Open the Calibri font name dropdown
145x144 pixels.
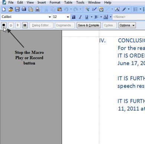coord(26,17)
